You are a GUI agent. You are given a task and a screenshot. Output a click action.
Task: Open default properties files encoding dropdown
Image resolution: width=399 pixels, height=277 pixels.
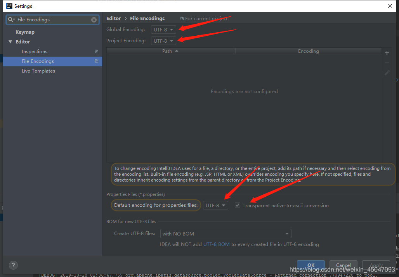215,205
